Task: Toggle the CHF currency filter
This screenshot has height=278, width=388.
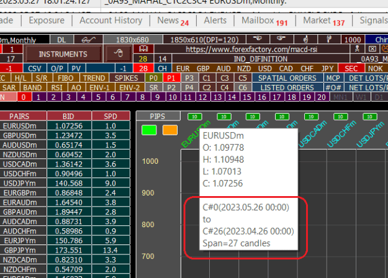Action: tap(307, 68)
